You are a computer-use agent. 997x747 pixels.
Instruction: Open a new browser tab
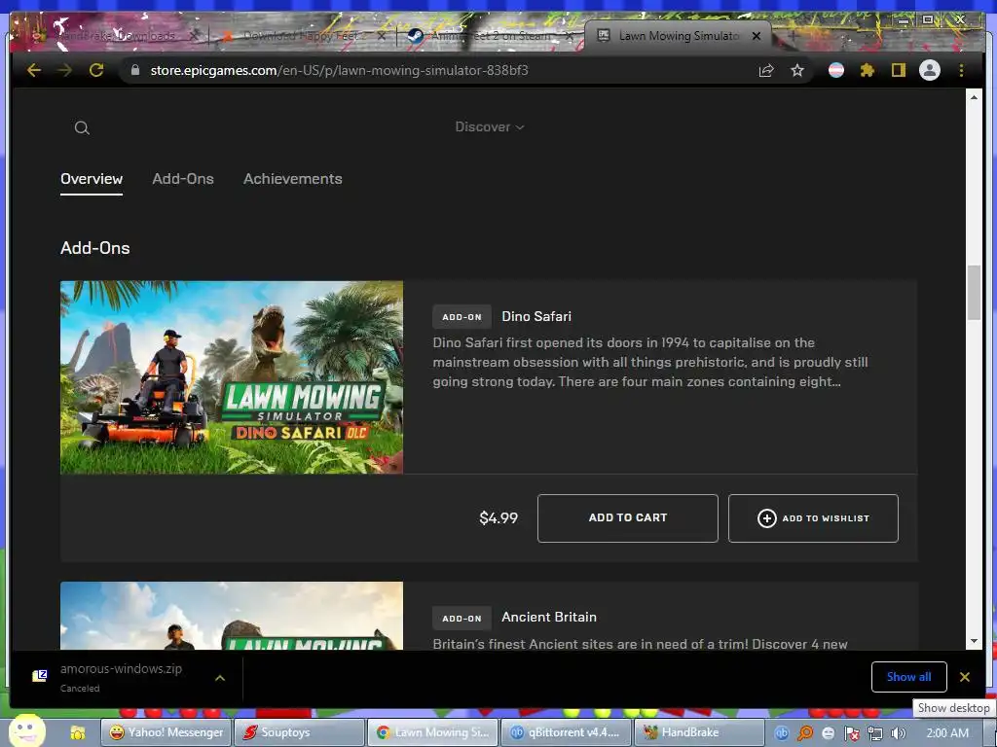click(x=793, y=36)
